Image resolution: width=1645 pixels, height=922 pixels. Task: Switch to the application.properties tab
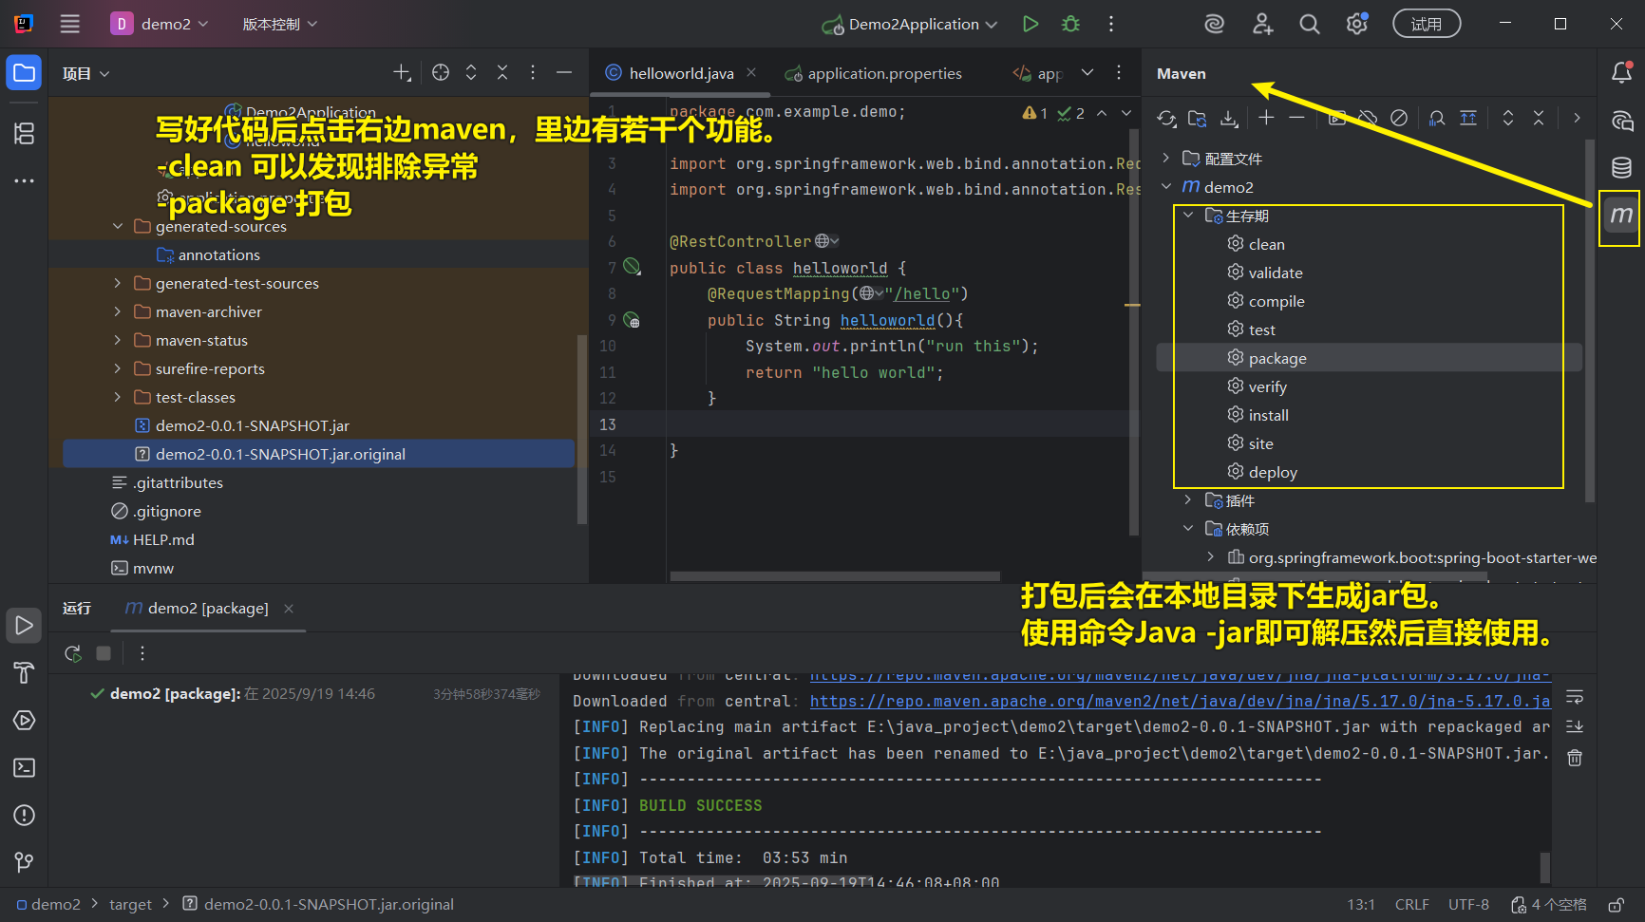883,74
